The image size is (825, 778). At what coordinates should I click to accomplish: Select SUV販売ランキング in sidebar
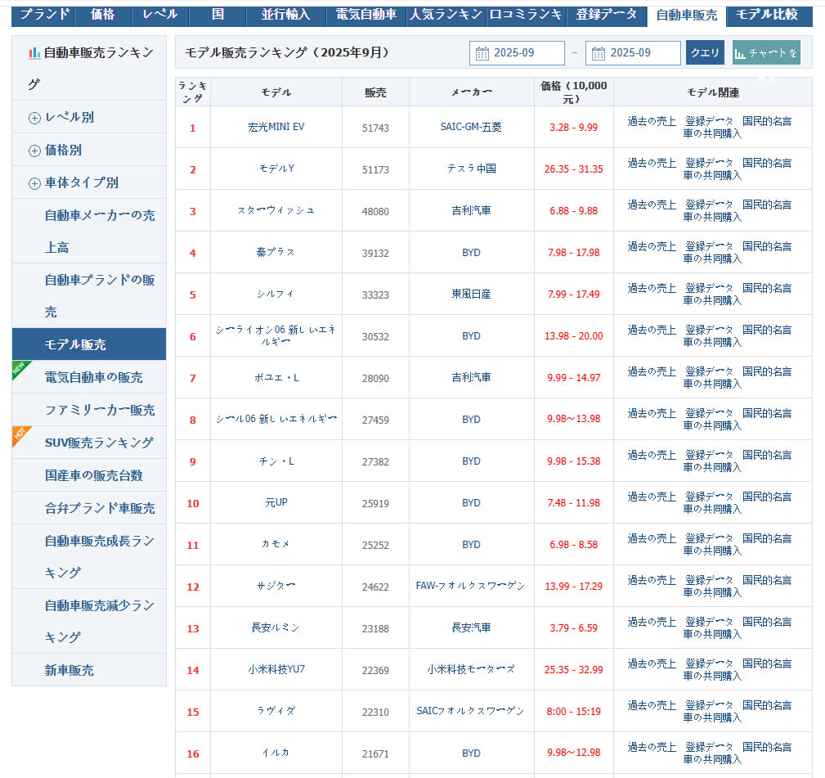click(99, 443)
